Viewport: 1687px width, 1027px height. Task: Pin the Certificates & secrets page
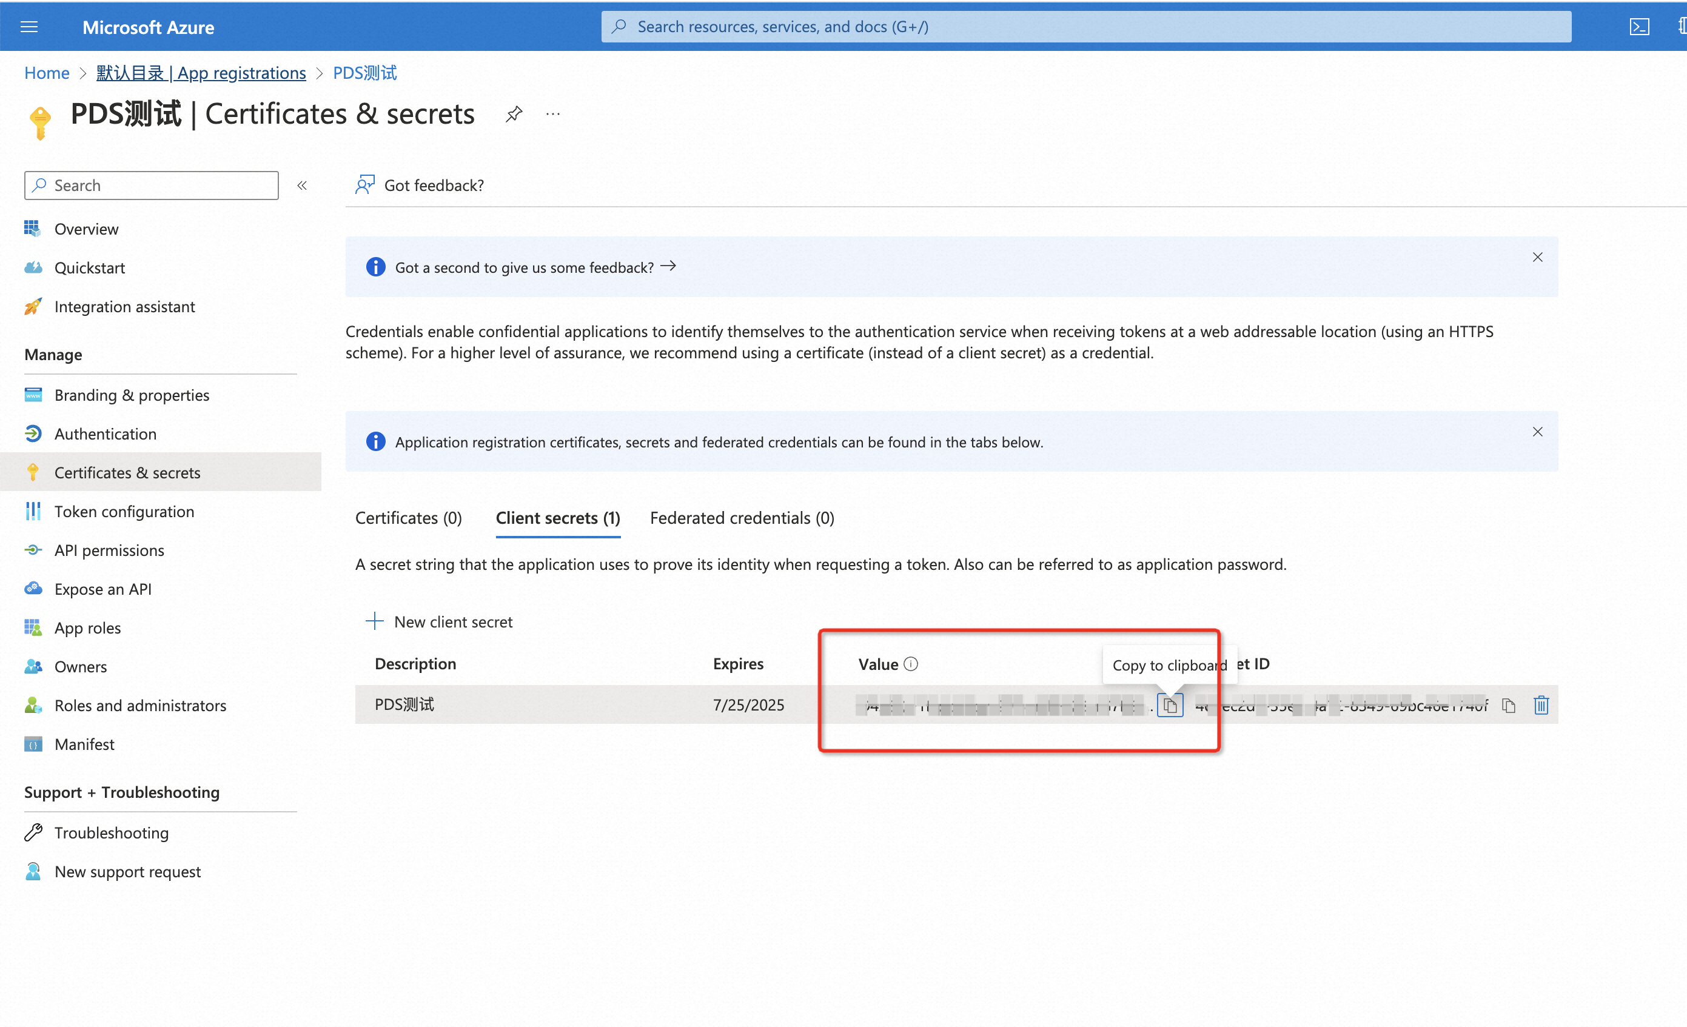(514, 115)
